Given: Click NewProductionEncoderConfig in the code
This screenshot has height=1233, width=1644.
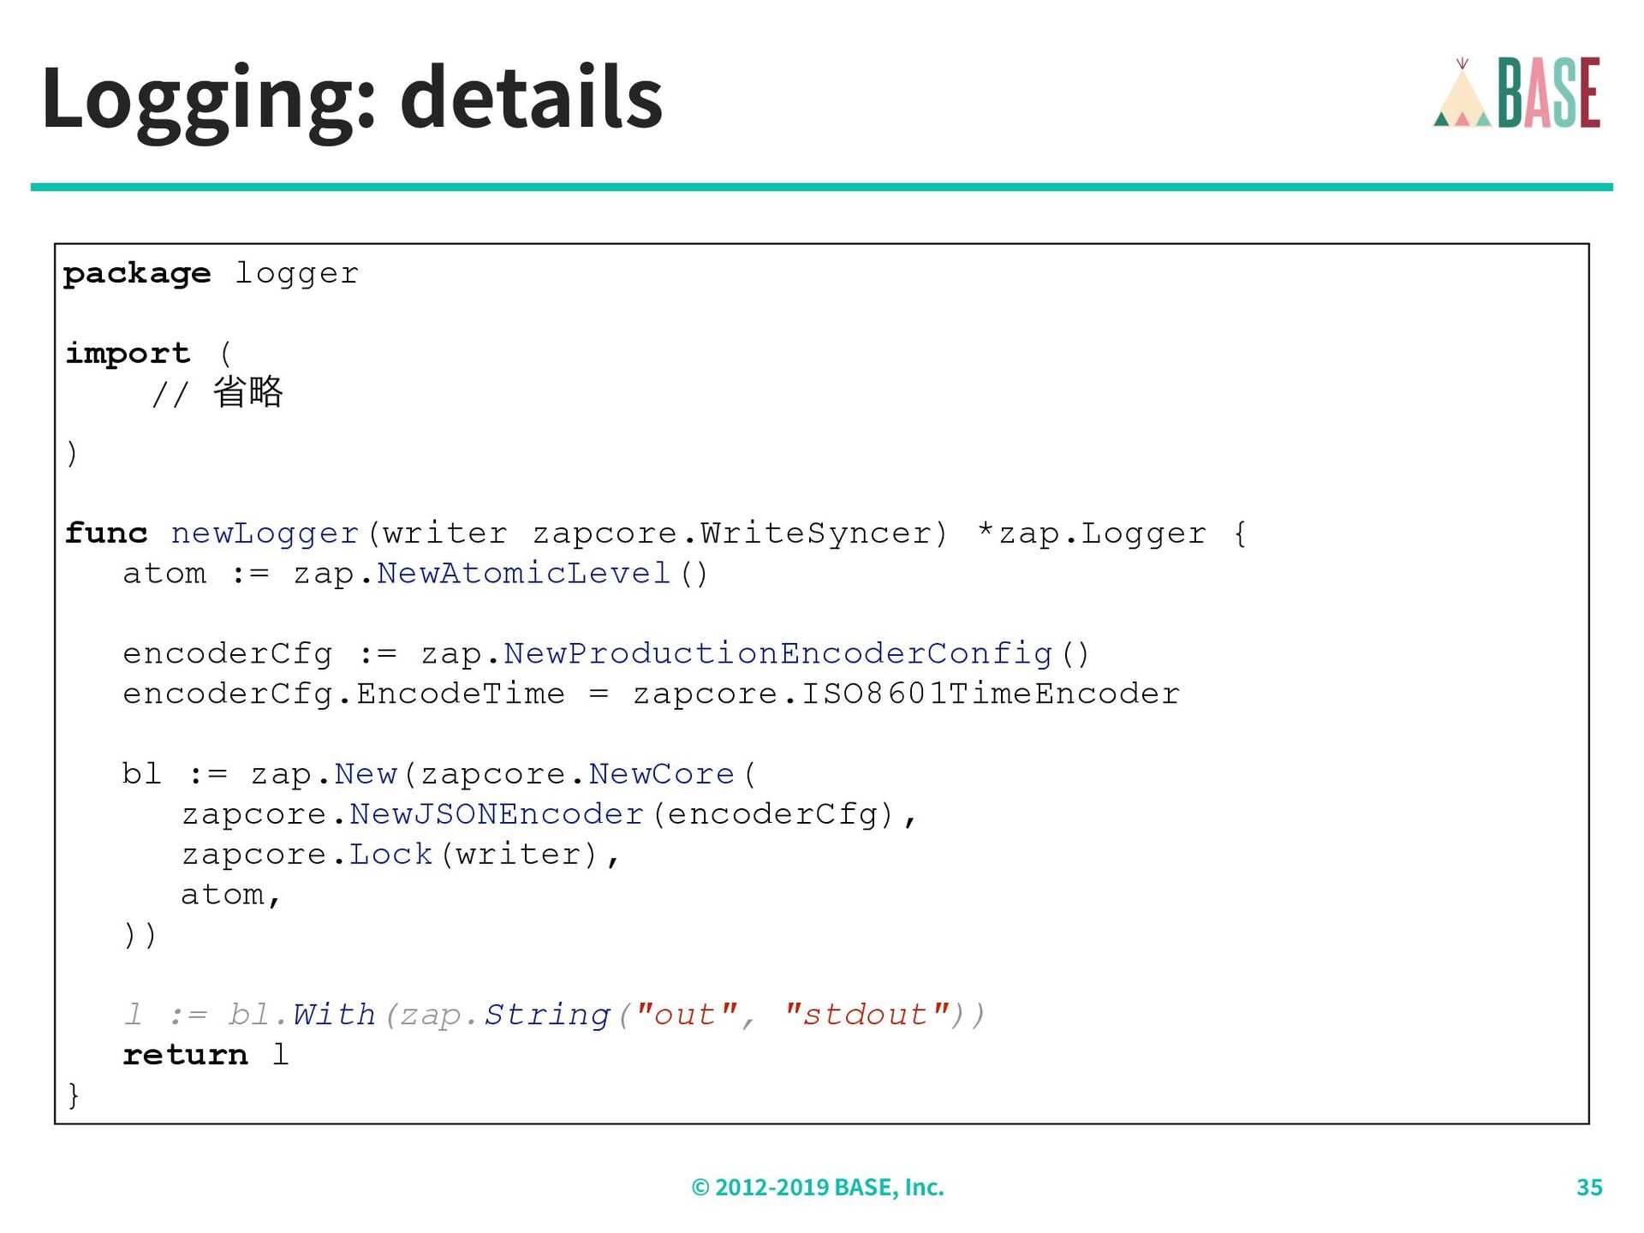Looking at the screenshot, I should click(x=777, y=653).
